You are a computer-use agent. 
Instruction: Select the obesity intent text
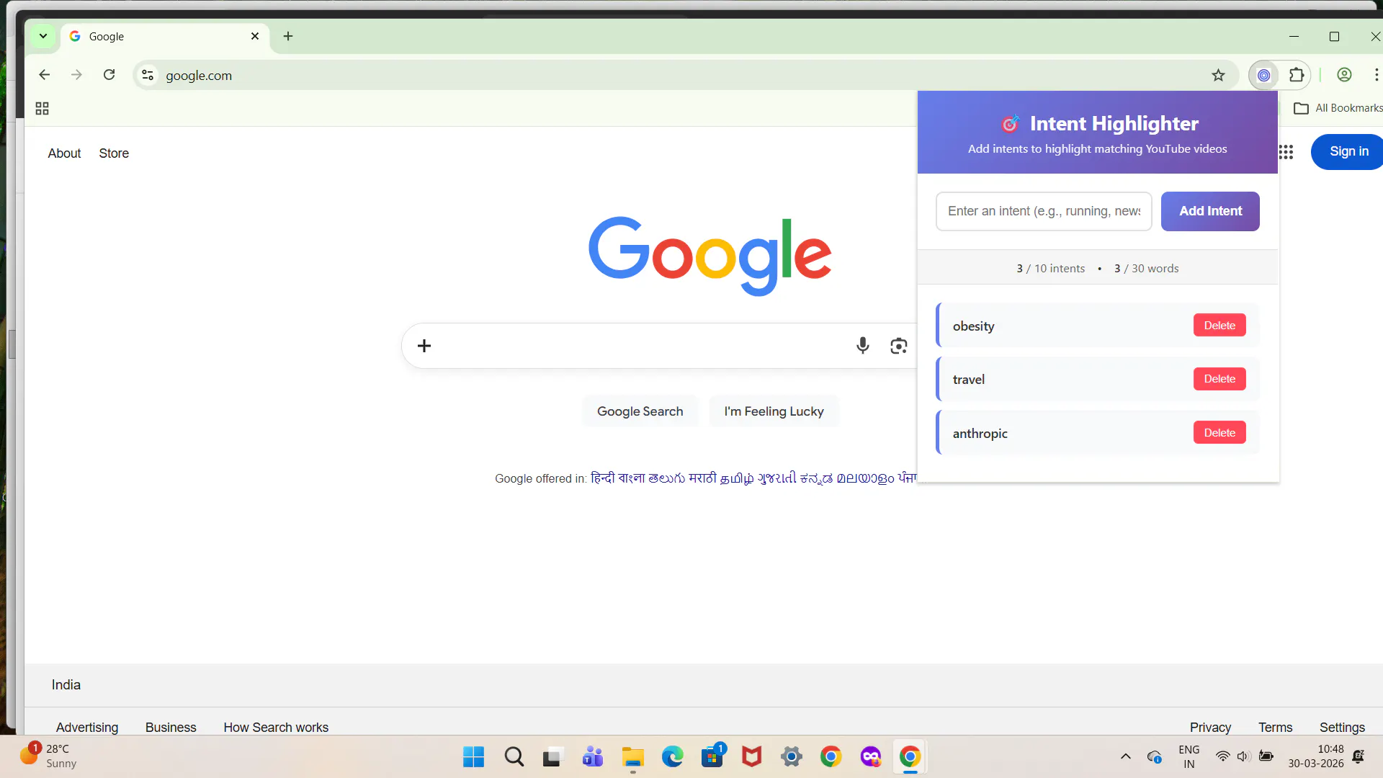pyautogui.click(x=973, y=326)
